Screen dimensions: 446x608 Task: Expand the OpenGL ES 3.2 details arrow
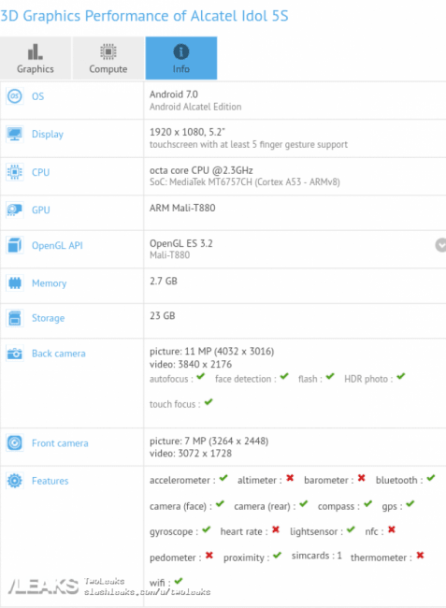click(440, 245)
